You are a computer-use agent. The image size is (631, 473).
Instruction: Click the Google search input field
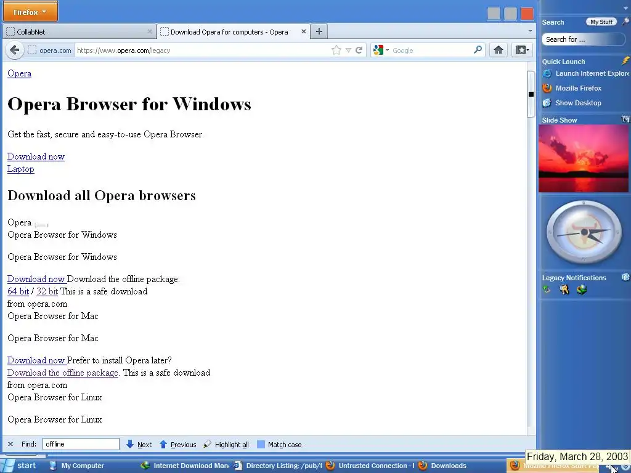[x=431, y=51]
